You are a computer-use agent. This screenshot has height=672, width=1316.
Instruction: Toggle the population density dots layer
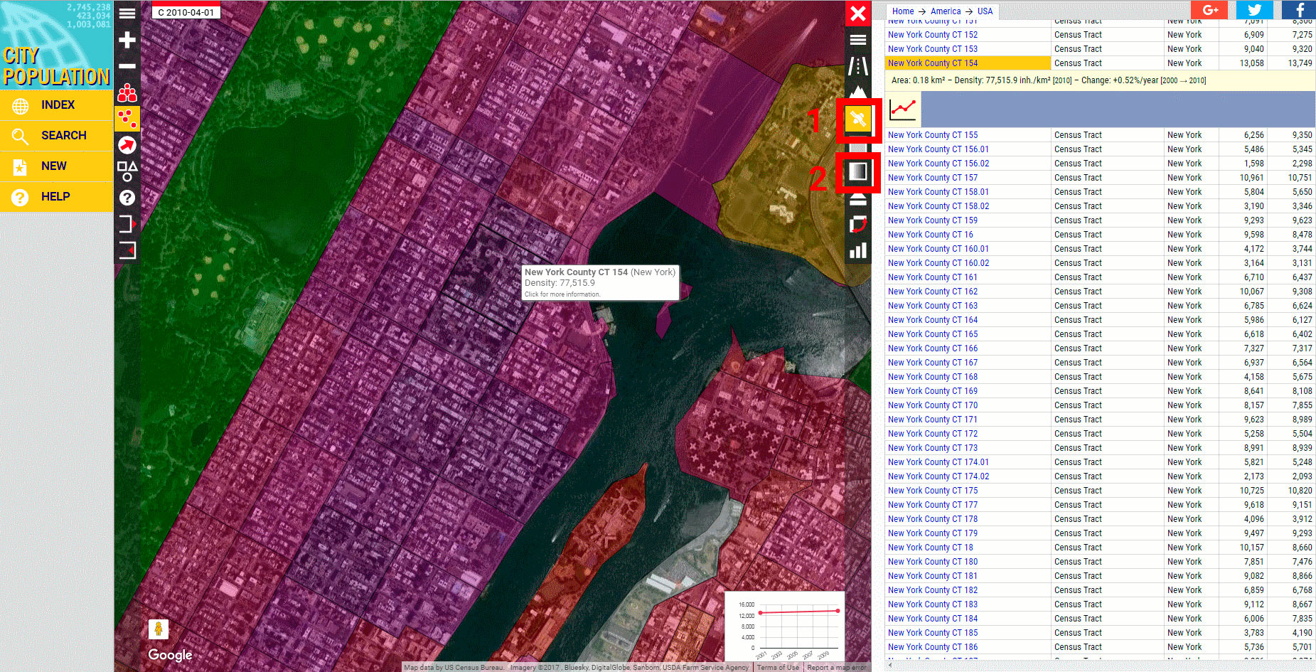(x=127, y=119)
